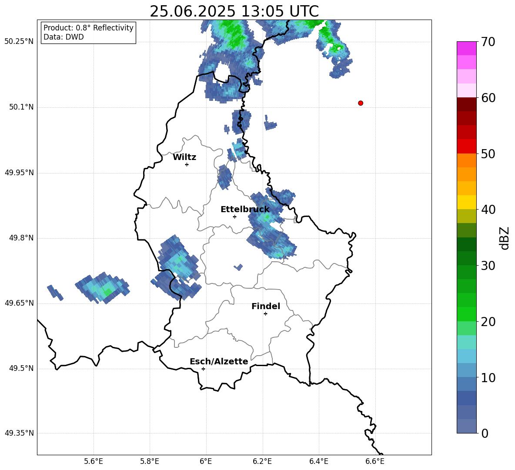Click the bright green band at 20 dBZ
The width and height of the screenshot is (515, 470).
click(x=466, y=314)
